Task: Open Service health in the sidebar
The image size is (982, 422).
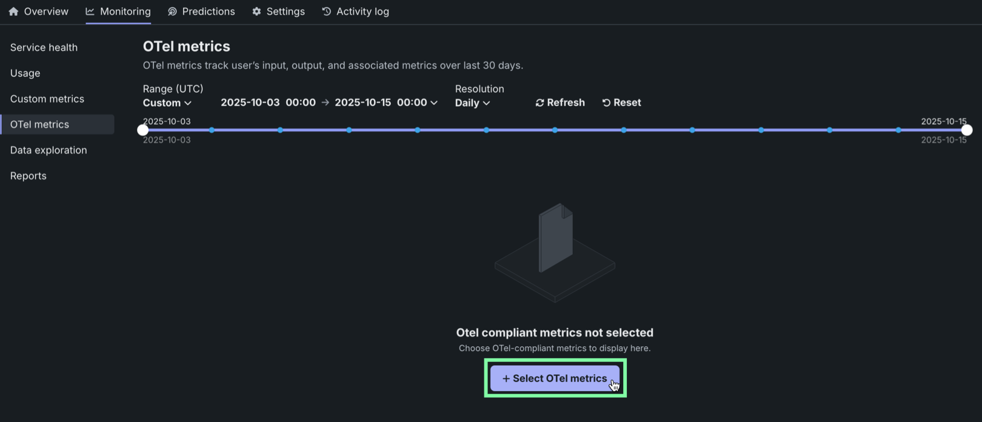Action: pos(44,47)
